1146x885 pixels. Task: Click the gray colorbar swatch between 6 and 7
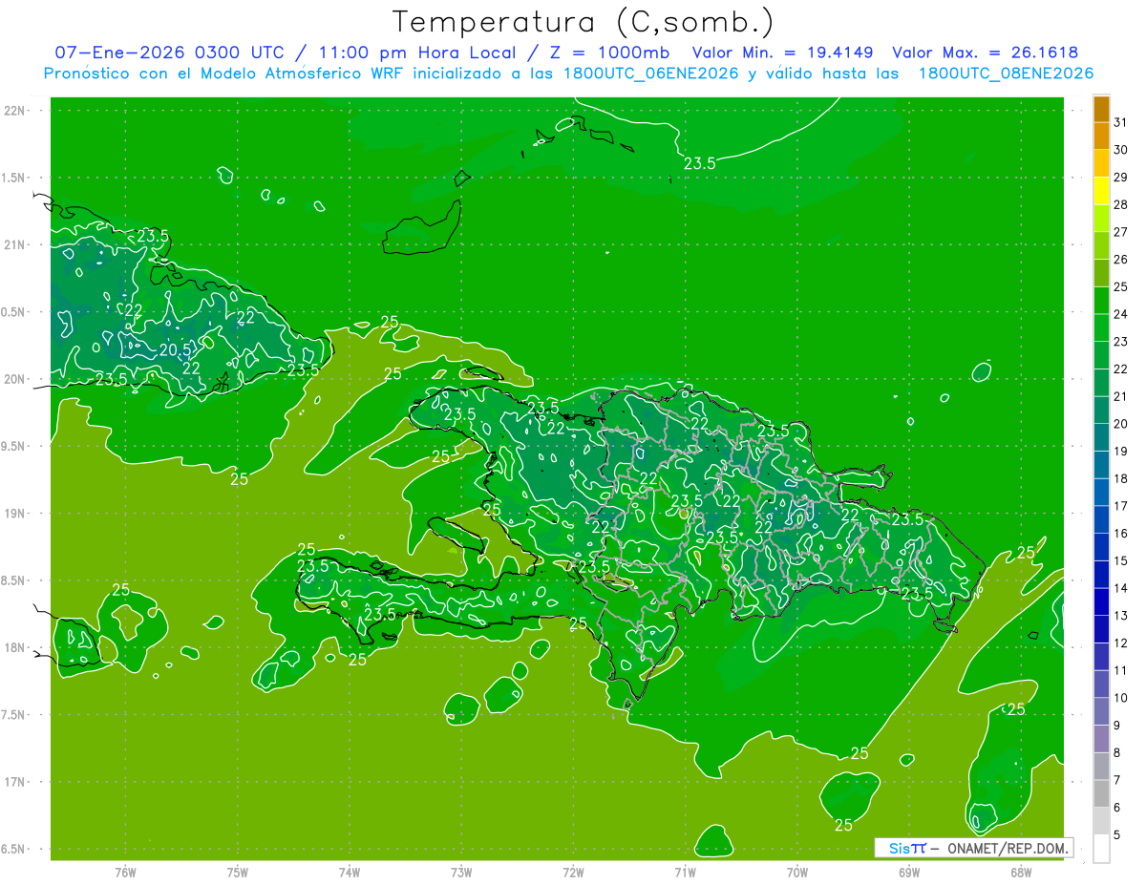pos(1101,793)
